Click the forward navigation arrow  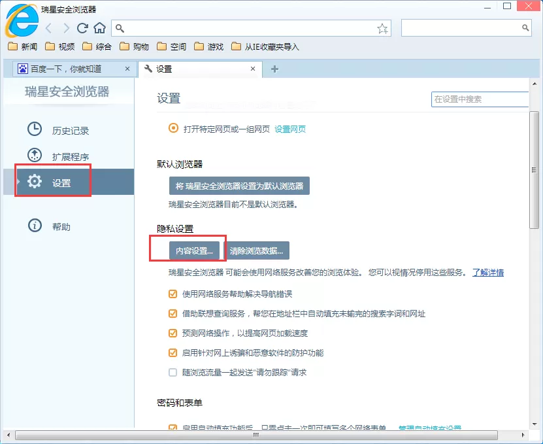coord(66,28)
